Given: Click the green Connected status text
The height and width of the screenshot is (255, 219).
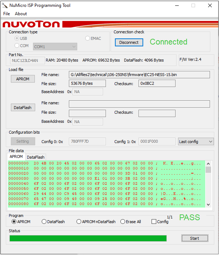Looking at the screenshot, I should coord(169,42).
